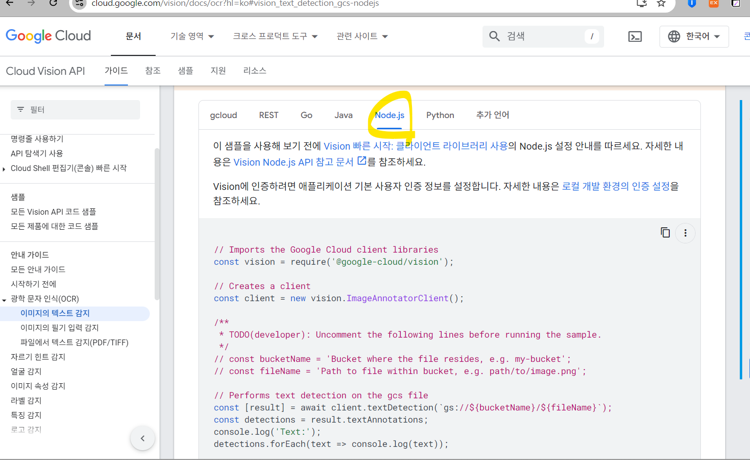Select the Python code tab
This screenshot has height=460, width=750.
coord(440,115)
